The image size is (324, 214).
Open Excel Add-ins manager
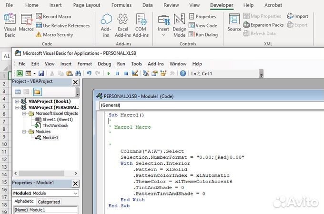[x=123, y=25]
